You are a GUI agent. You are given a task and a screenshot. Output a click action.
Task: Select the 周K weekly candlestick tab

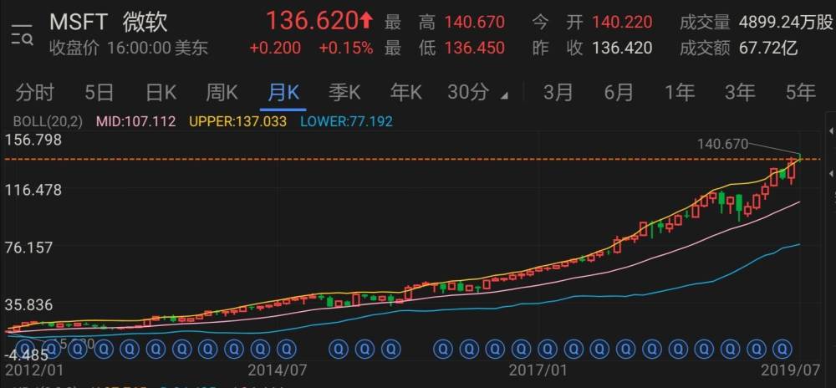click(222, 93)
